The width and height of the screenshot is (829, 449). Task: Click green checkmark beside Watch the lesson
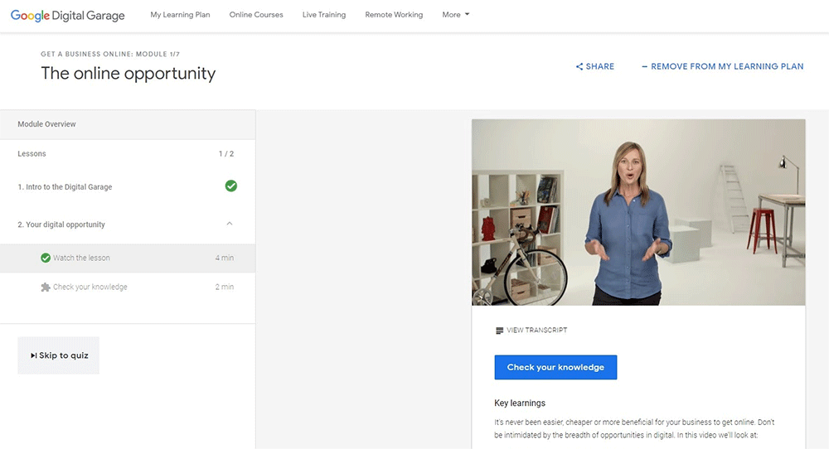click(x=46, y=258)
